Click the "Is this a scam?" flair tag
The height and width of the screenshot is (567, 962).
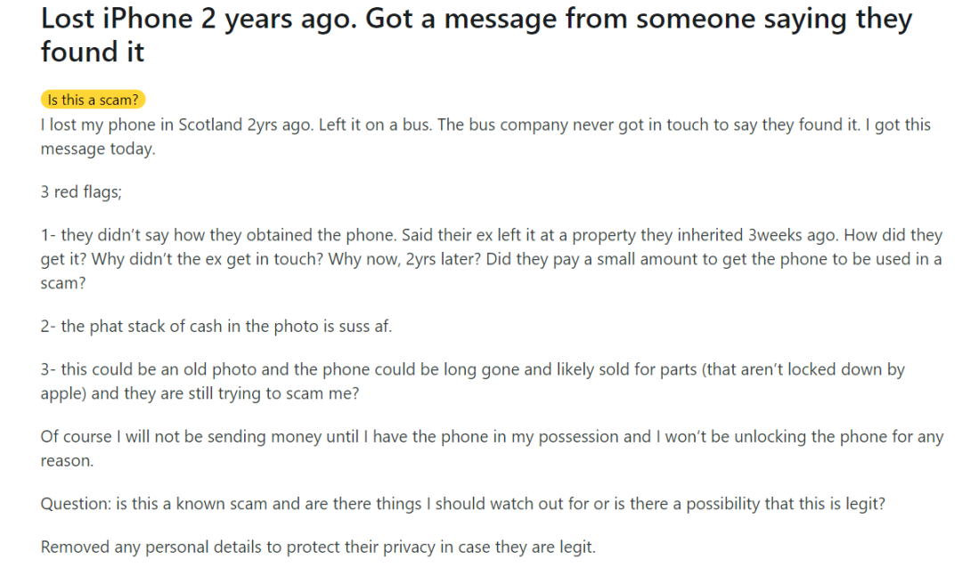[93, 100]
